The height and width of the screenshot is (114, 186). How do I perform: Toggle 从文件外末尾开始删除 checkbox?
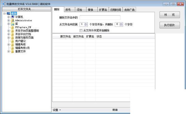81,31
